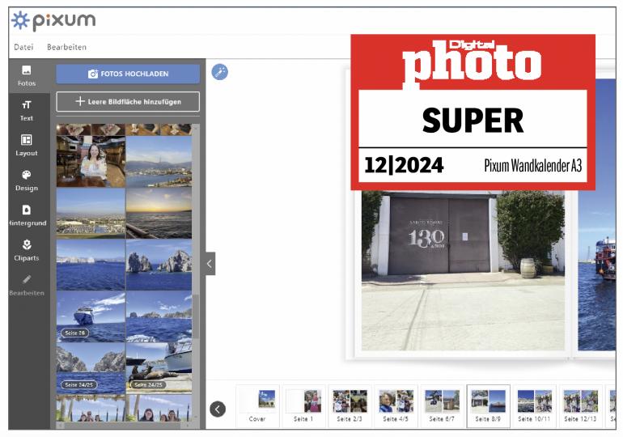Open the Datei menu
The width and height of the screenshot is (623, 437).
point(23,47)
